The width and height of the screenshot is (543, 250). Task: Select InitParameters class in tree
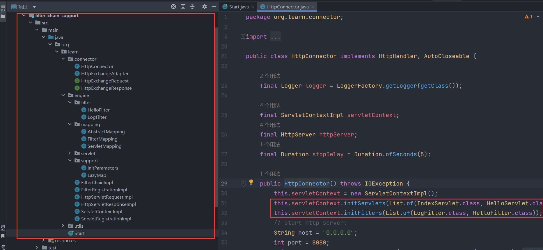coord(103,168)
